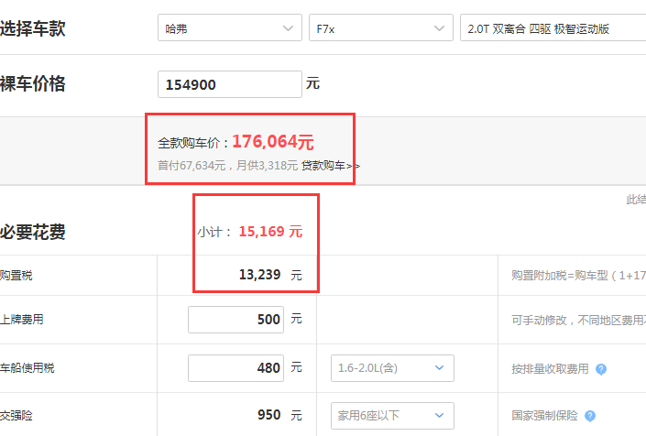This screenshot has width=646, height=436.
Task: Click the 购置税 13,239 amount
Action: pyautogui.click(x=260, y=275)
